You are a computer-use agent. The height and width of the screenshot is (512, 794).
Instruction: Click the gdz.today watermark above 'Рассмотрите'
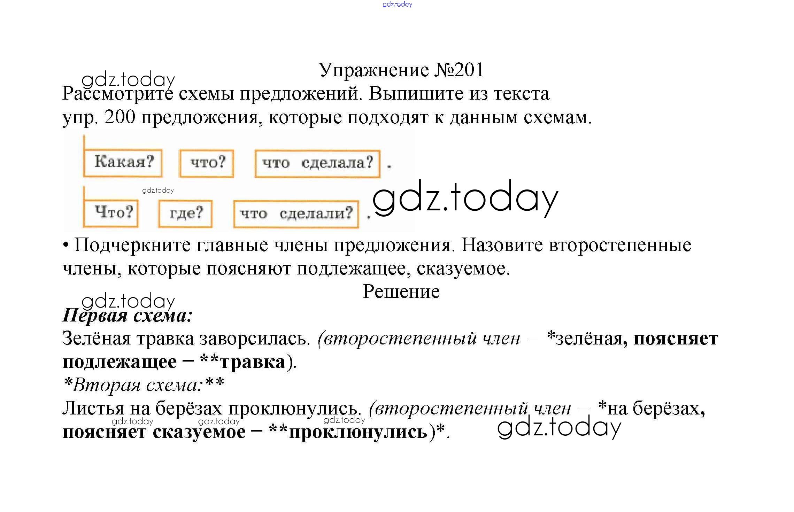point(128,80)
